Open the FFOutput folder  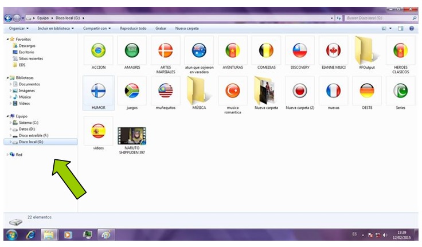[x=366, y=51]
